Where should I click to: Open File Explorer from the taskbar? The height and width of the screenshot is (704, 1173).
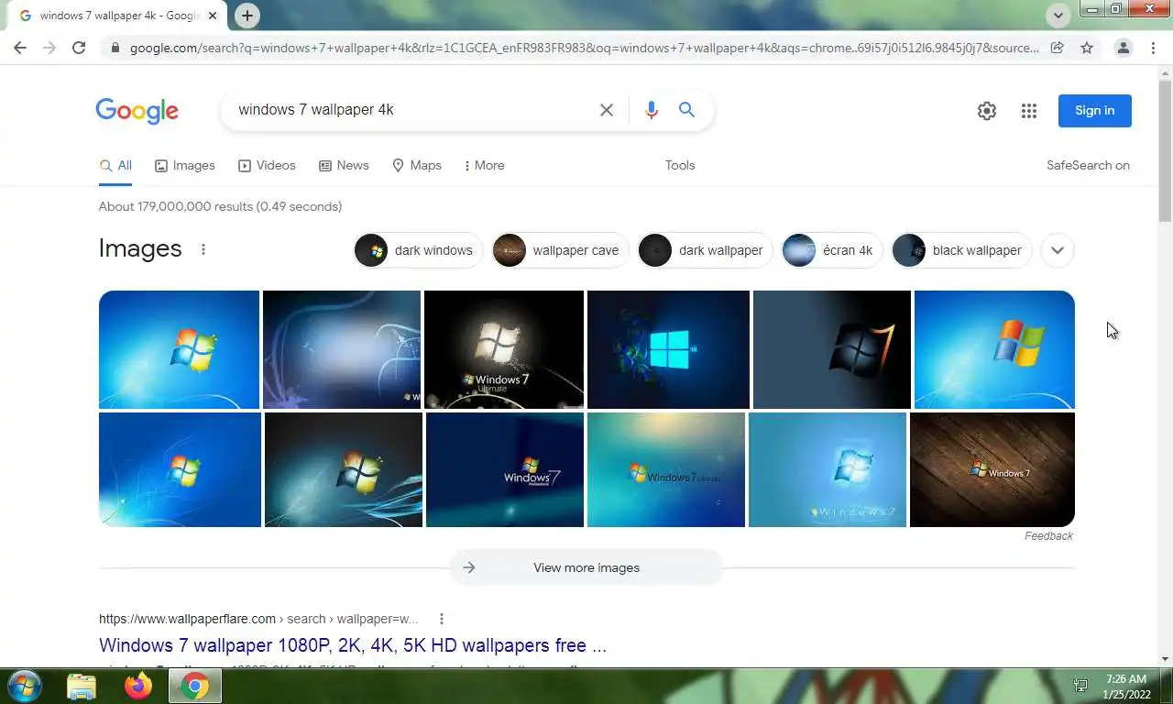tap(82, 686)
